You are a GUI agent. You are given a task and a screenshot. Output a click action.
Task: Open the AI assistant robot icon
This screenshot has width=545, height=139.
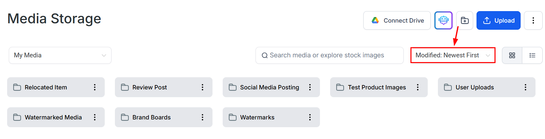443,21
